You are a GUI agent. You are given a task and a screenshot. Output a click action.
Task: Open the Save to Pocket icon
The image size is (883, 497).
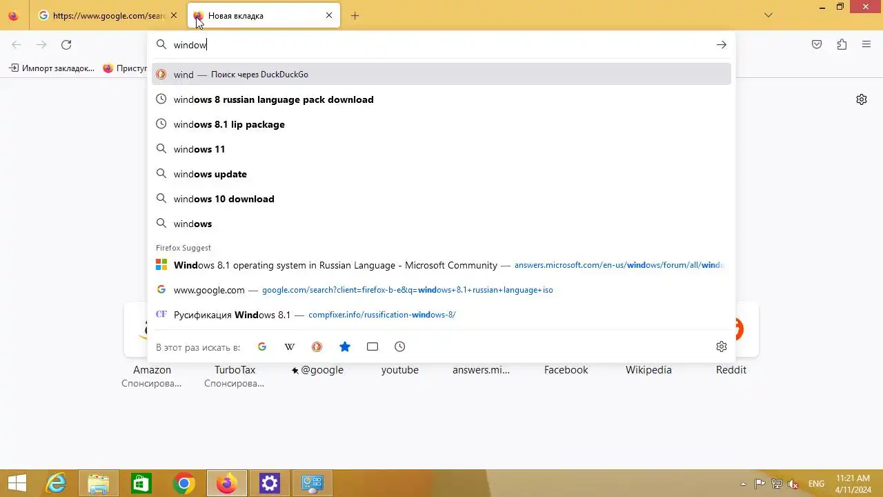[817, 45]
